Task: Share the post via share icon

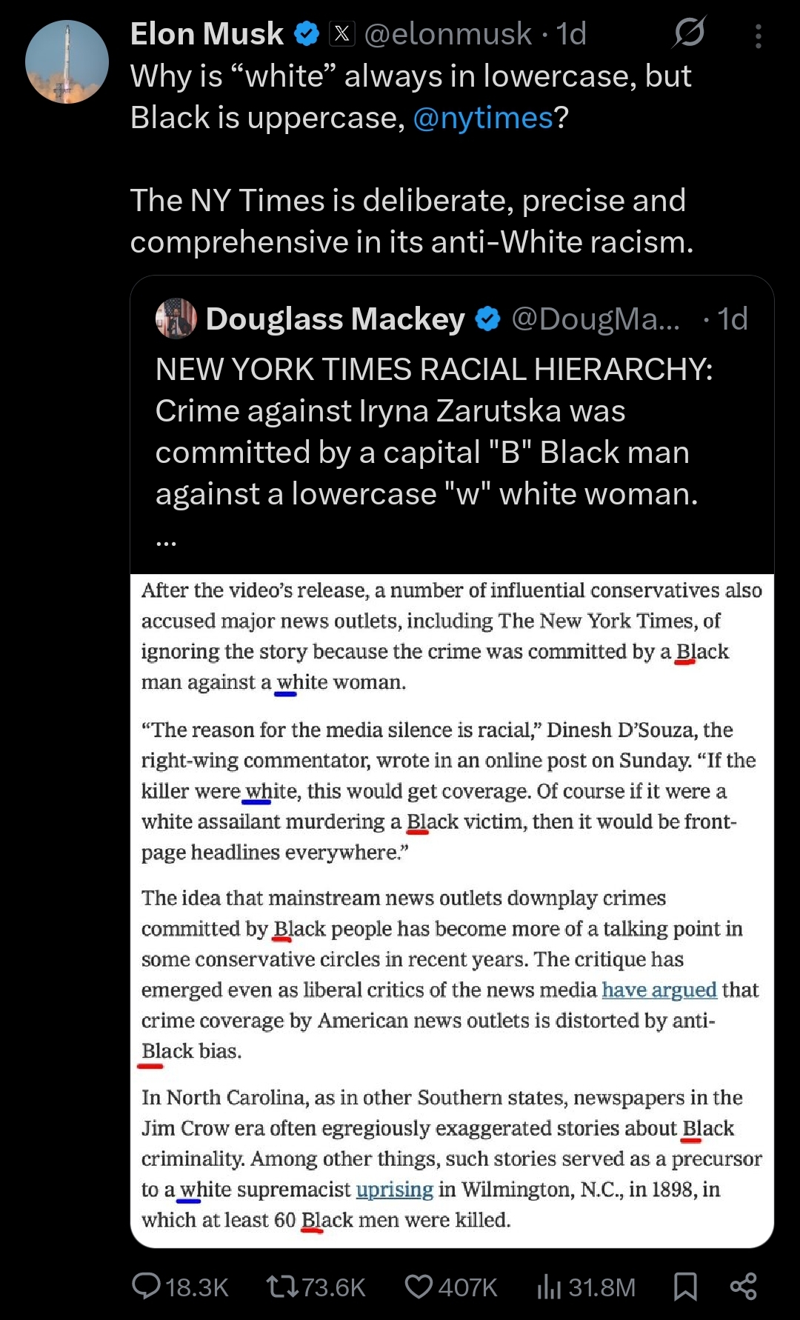Action: pyautogui.click(x=743, y=1287)
